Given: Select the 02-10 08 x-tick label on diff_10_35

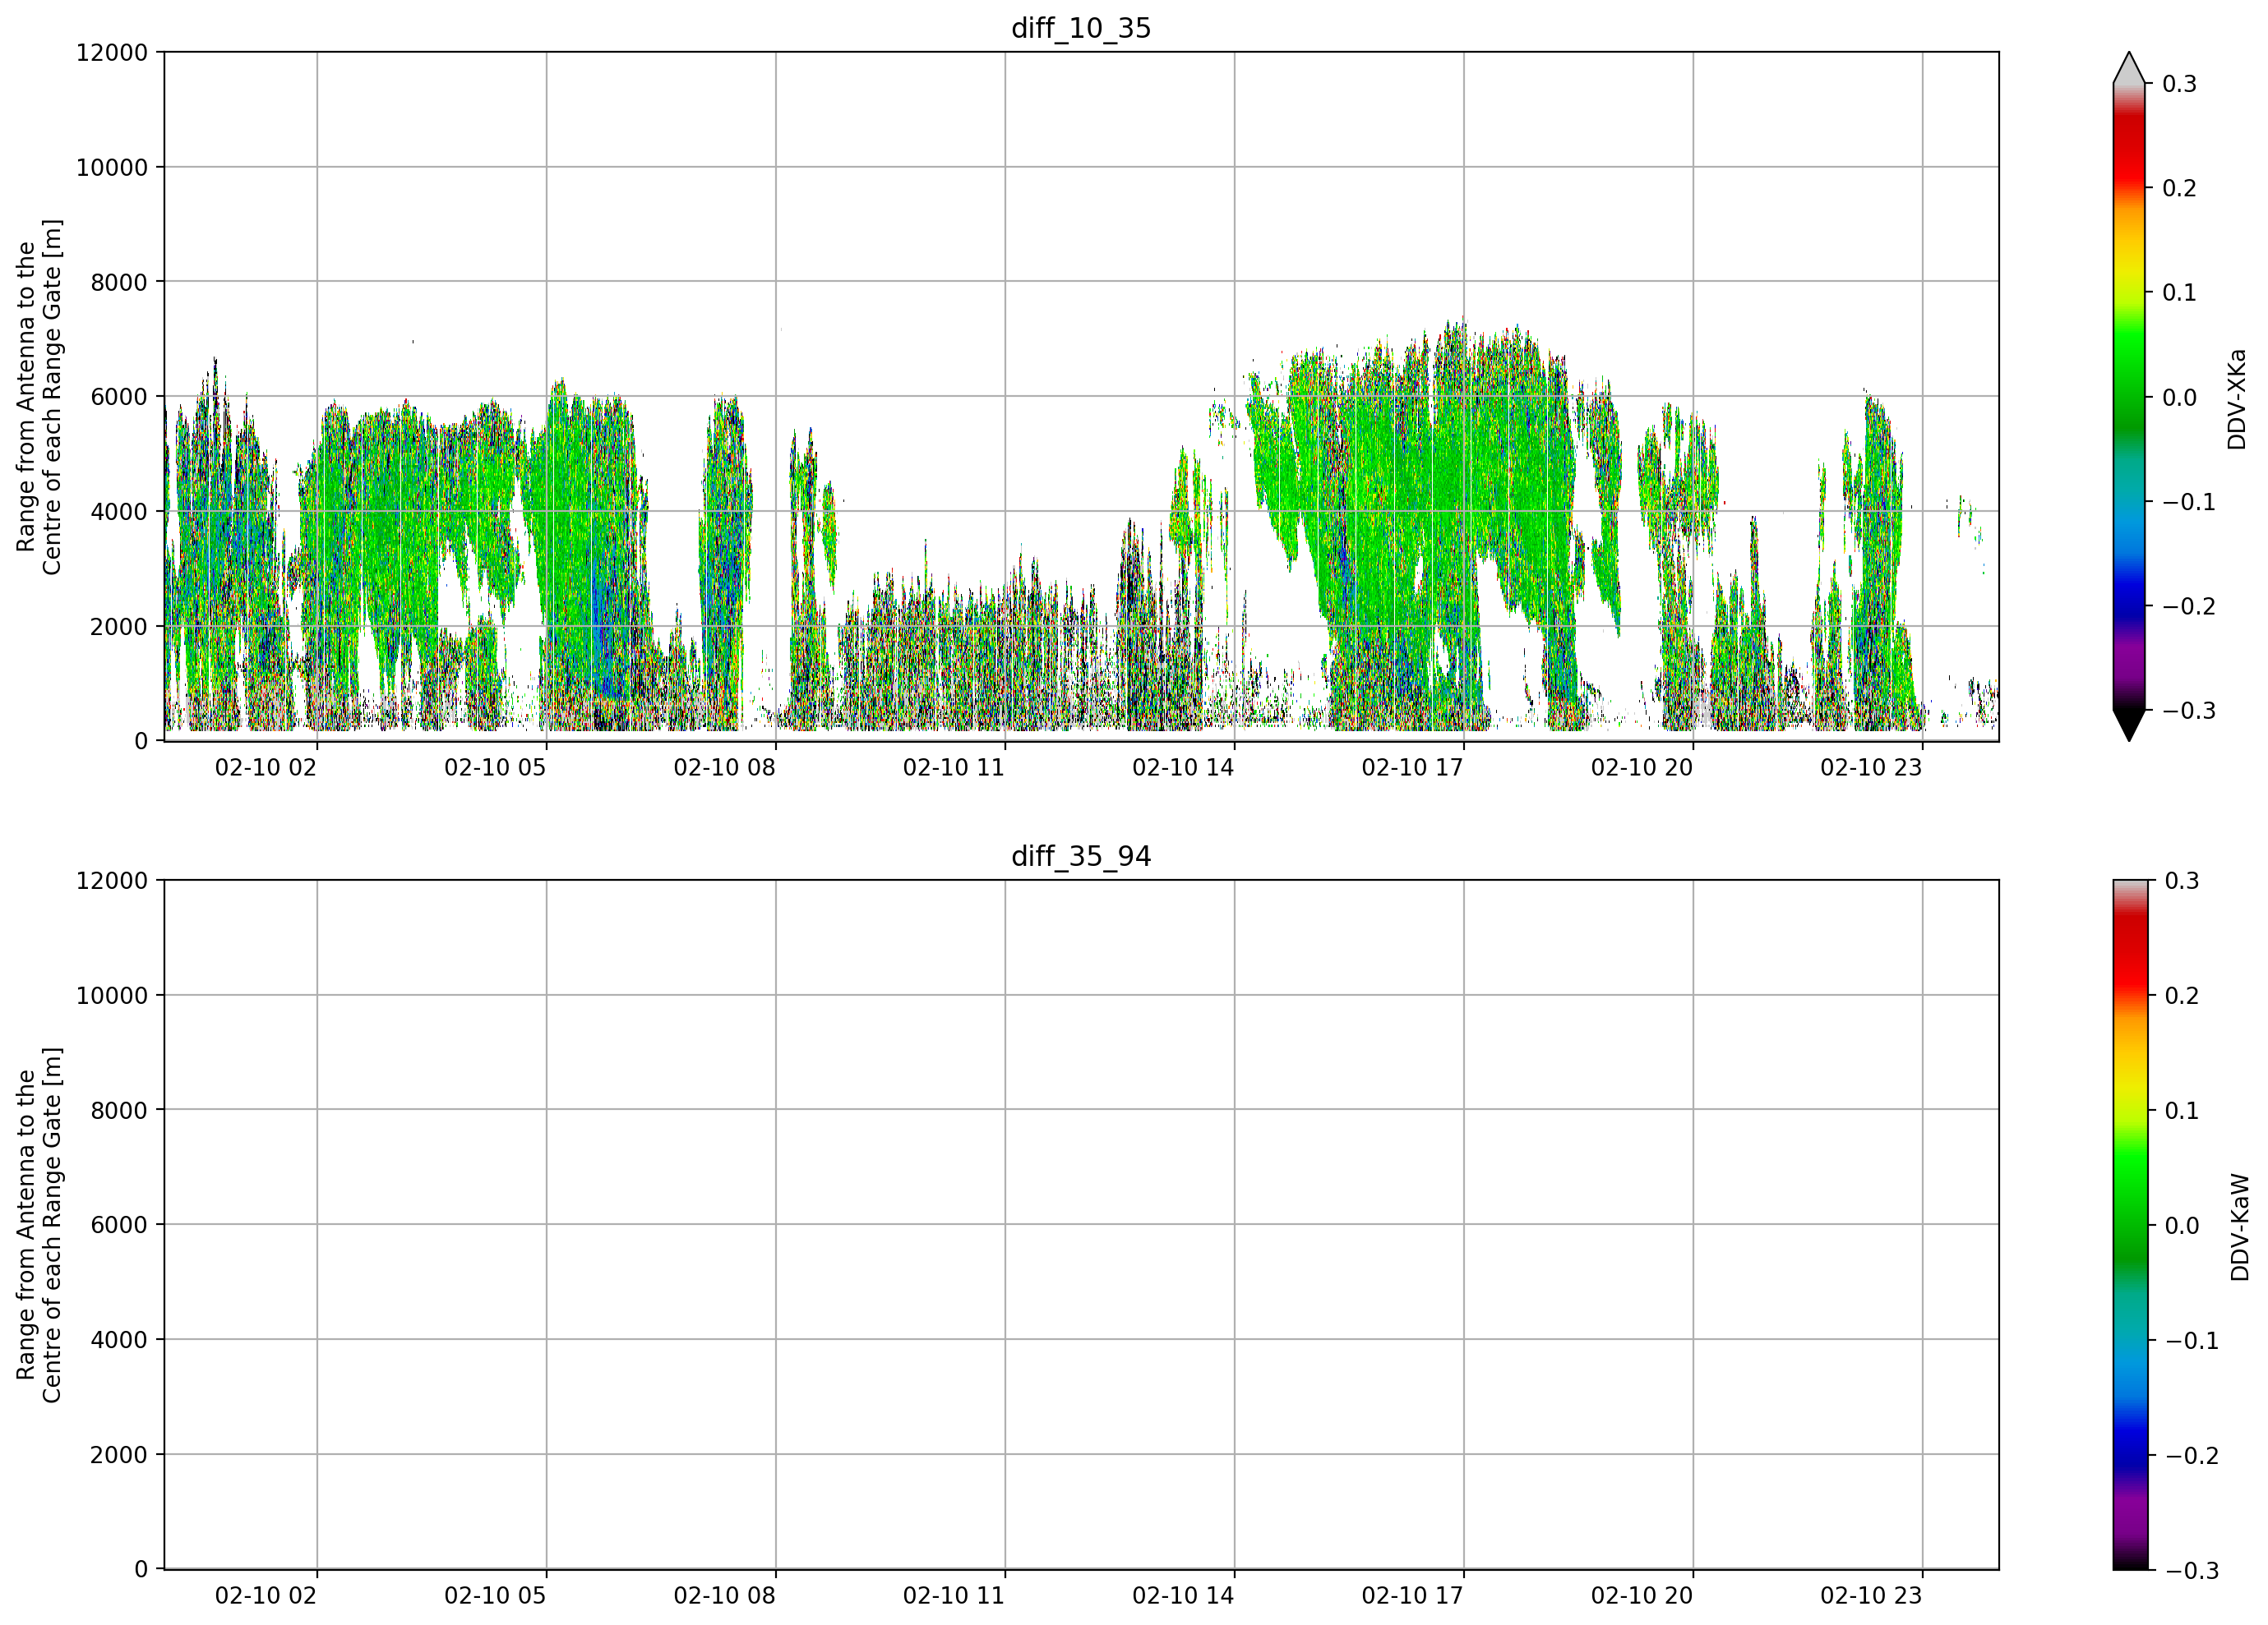Looking at the screenshot, I should pyautogui.click(x=725, y=767).
